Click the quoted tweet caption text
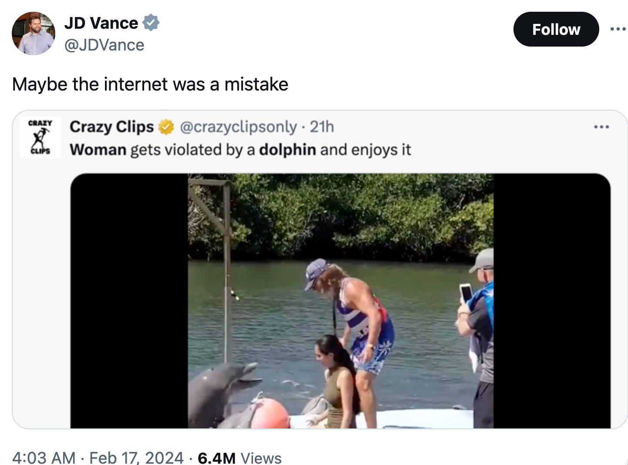The image size is (628, 465). pos(240,150)
